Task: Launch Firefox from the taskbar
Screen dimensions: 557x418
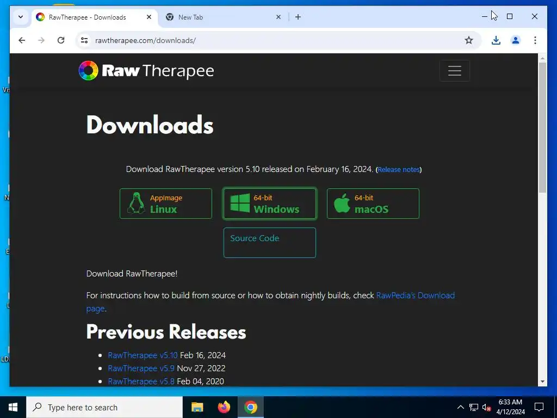Action: click(x=224, y=407)
